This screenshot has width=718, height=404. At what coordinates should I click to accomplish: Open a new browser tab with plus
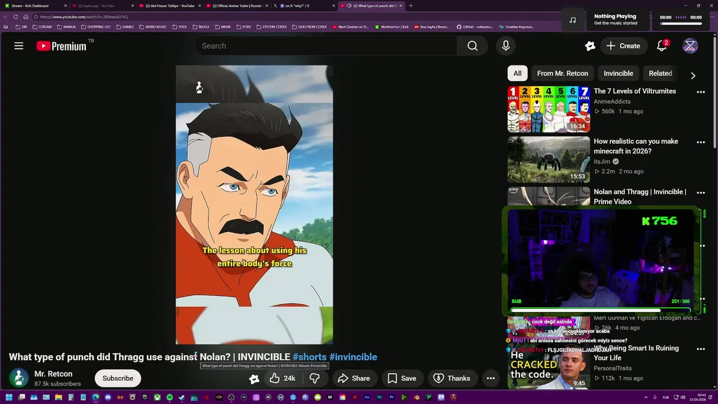[x=411, y=6]
